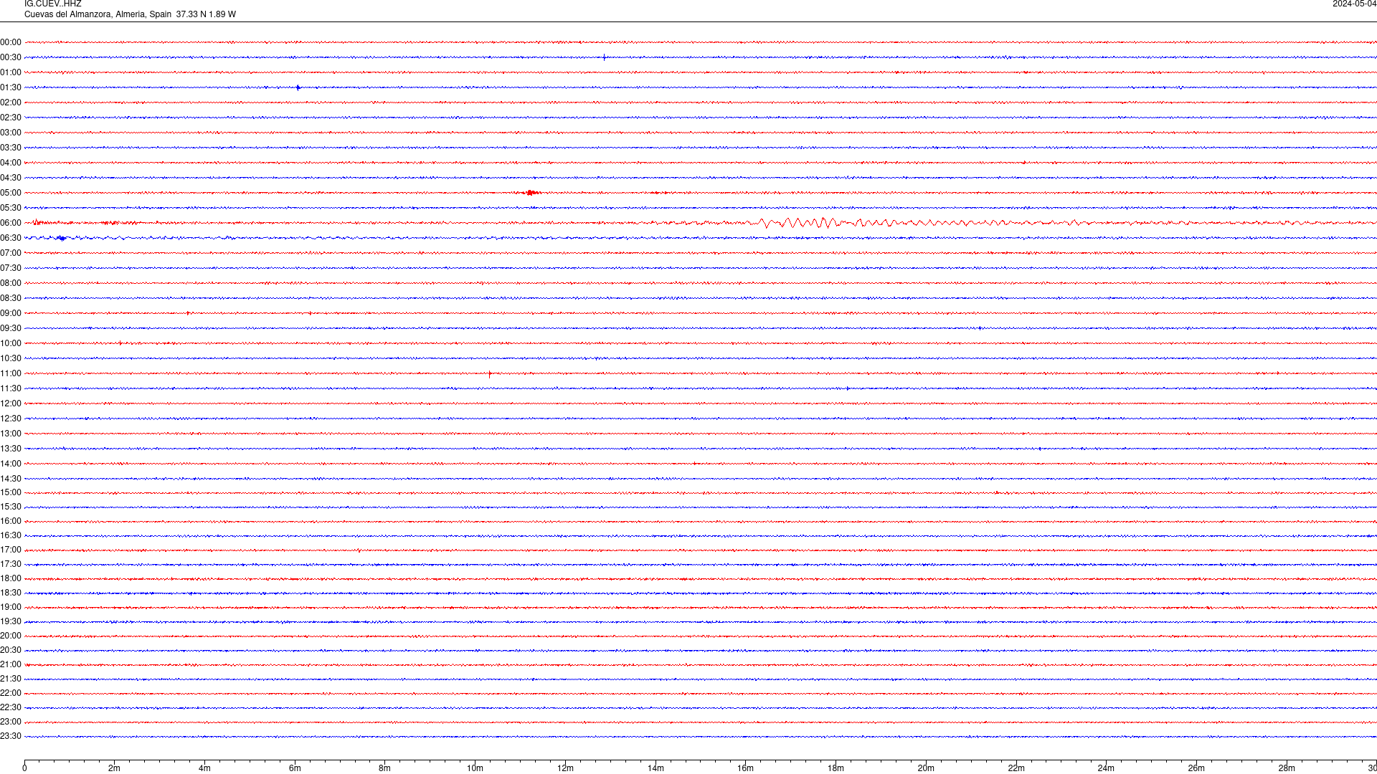Click the 15:00 time row label

(x=11, y=492)
